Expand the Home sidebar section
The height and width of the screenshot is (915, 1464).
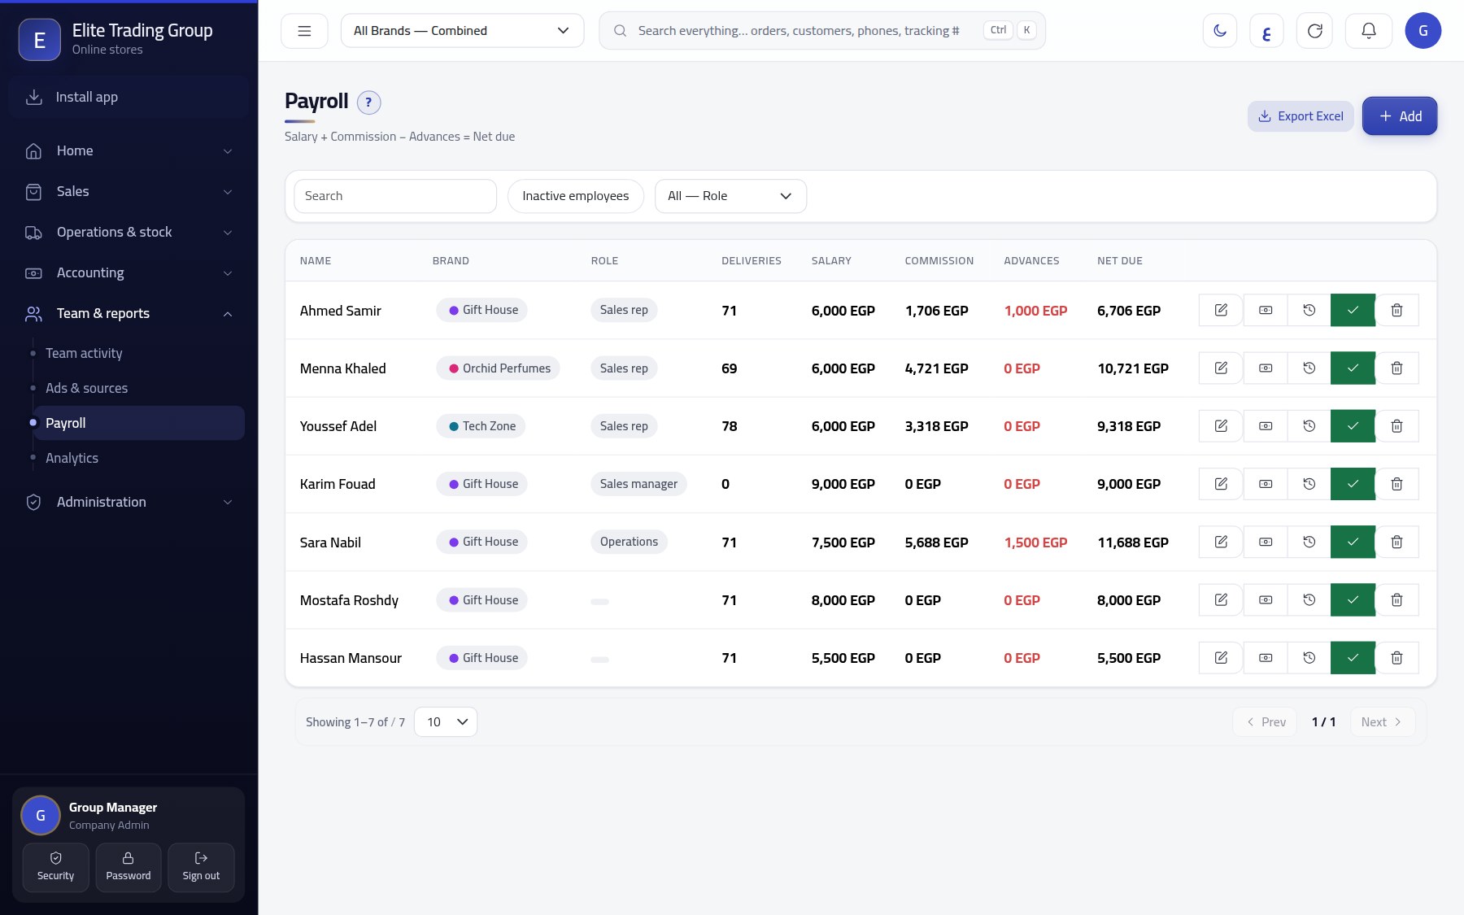click(129, 150)
